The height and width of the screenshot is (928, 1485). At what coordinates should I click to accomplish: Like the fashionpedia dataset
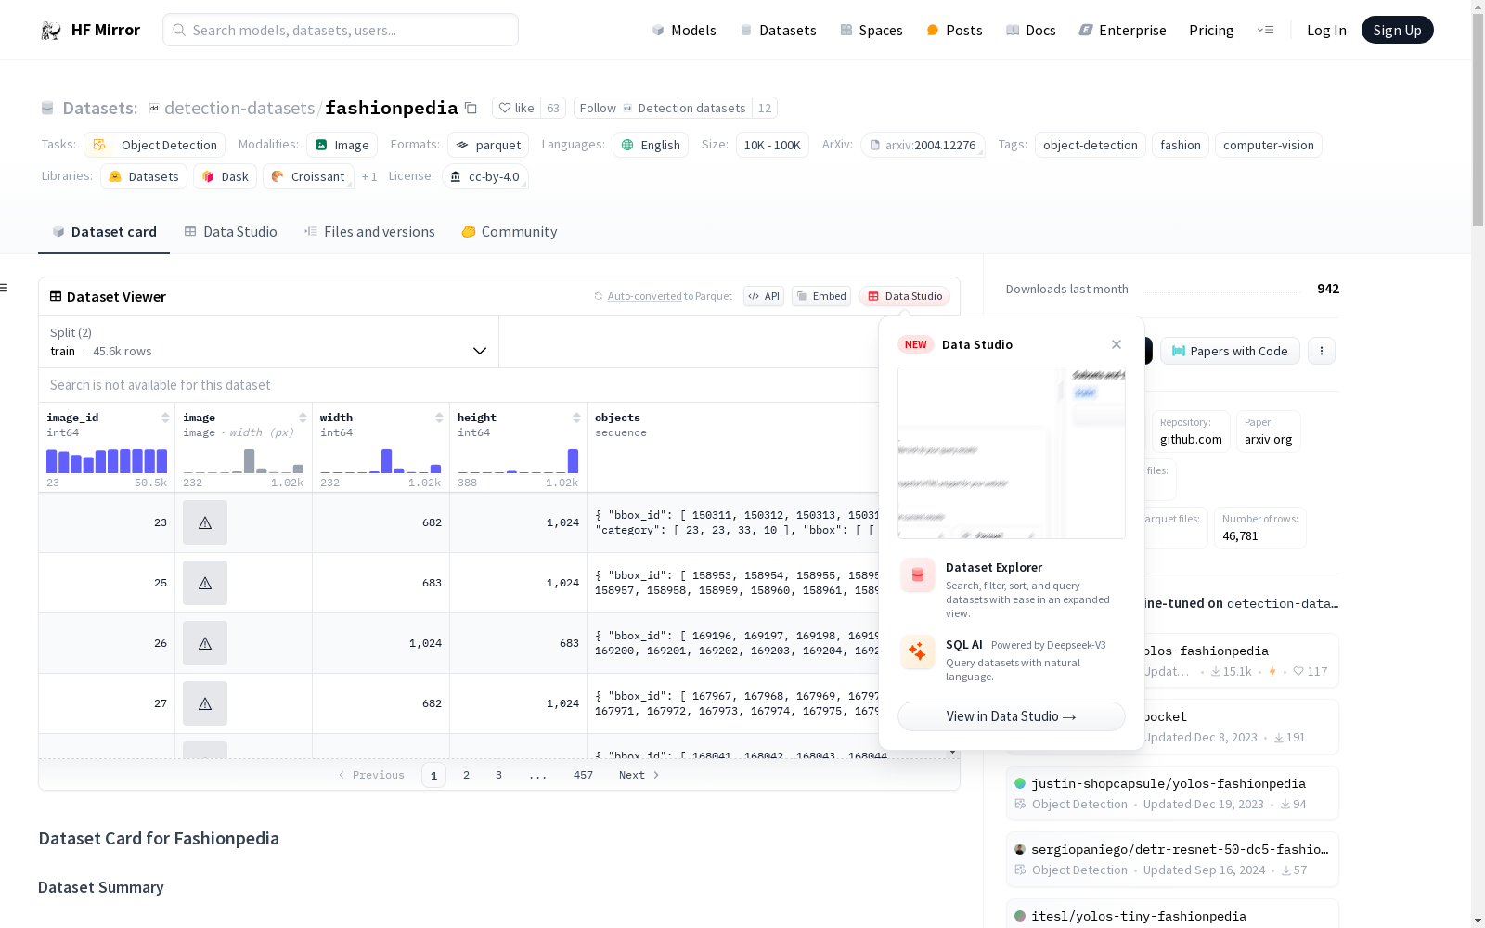(517, 108)
